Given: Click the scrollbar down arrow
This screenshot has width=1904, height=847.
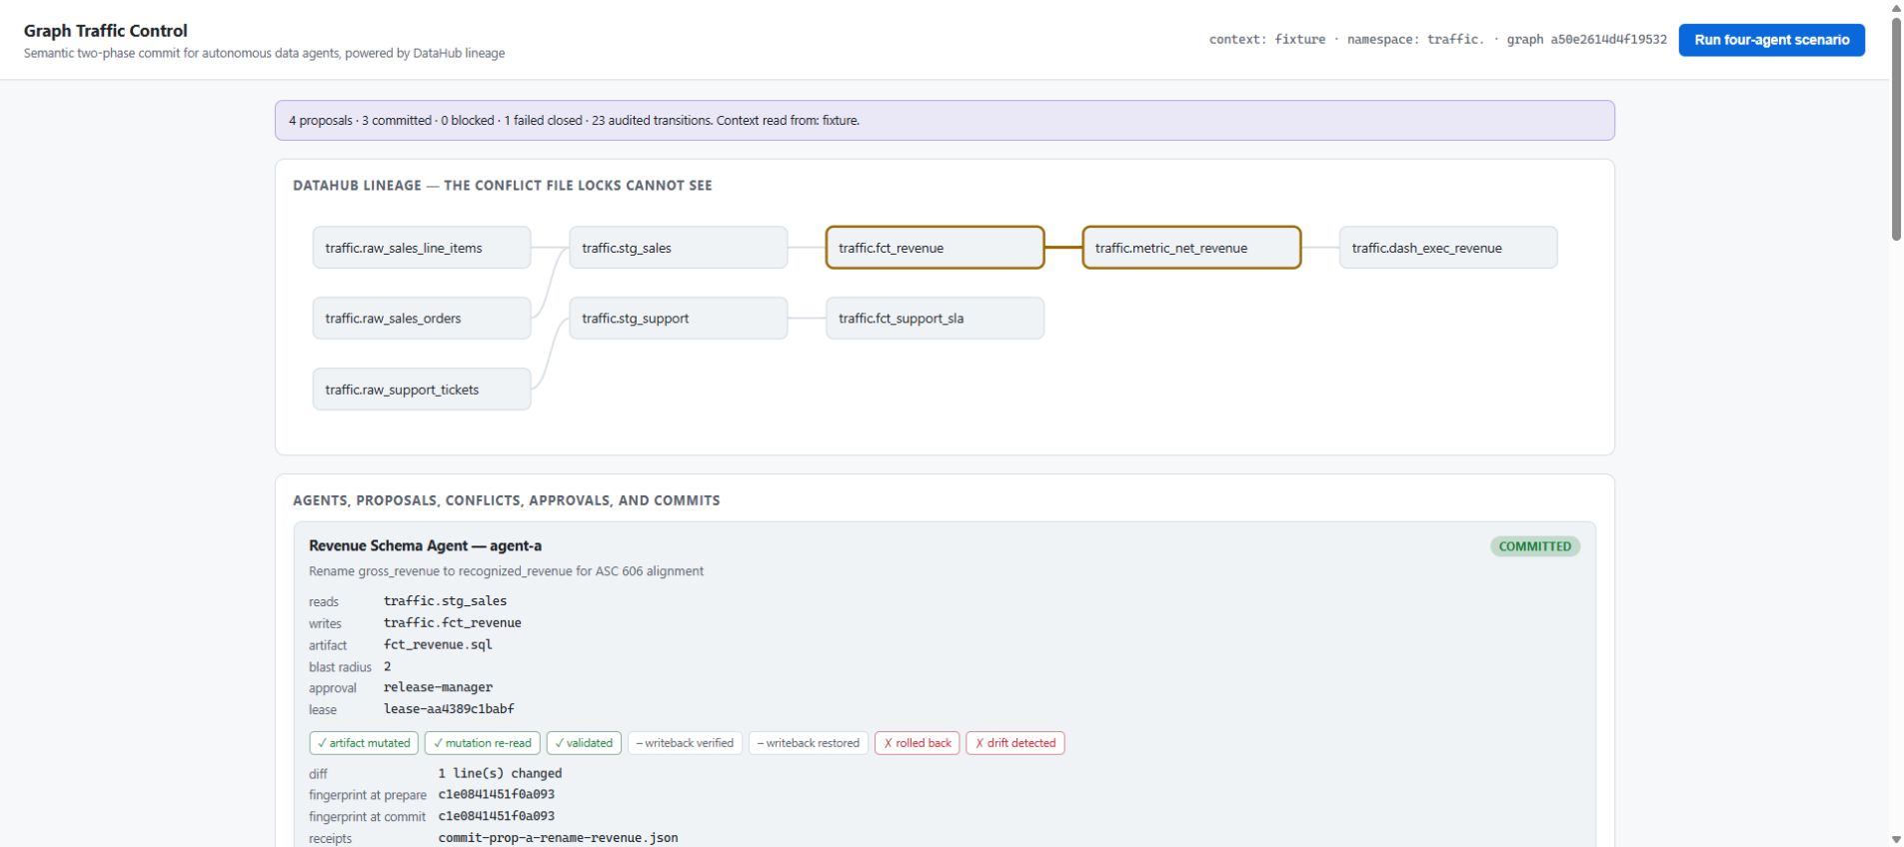Looking at the screenshot, I should click(x=1896, y=839).
